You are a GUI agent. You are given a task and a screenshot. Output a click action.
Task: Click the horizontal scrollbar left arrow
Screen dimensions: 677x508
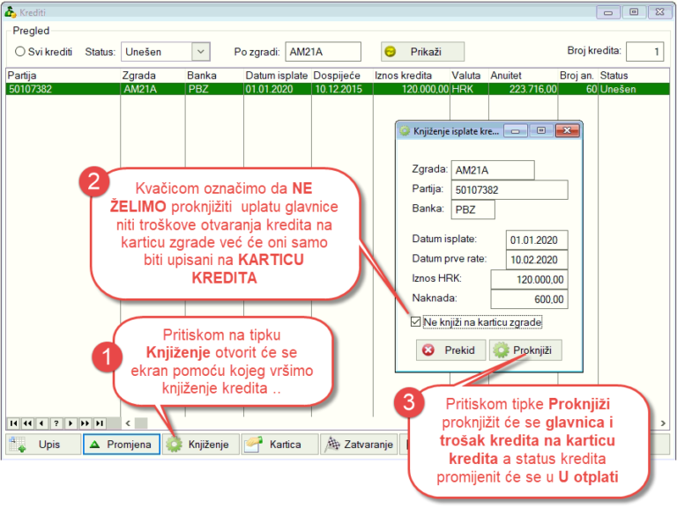click(128, 423)
